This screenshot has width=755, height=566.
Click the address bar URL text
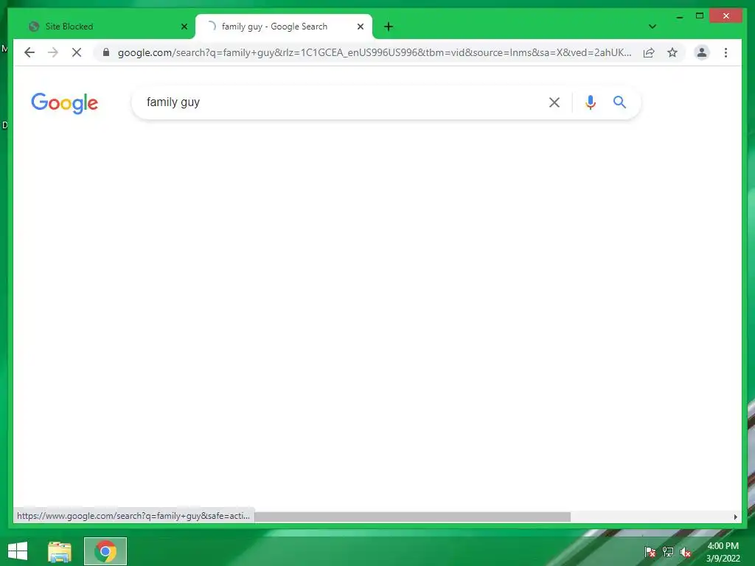375,52
